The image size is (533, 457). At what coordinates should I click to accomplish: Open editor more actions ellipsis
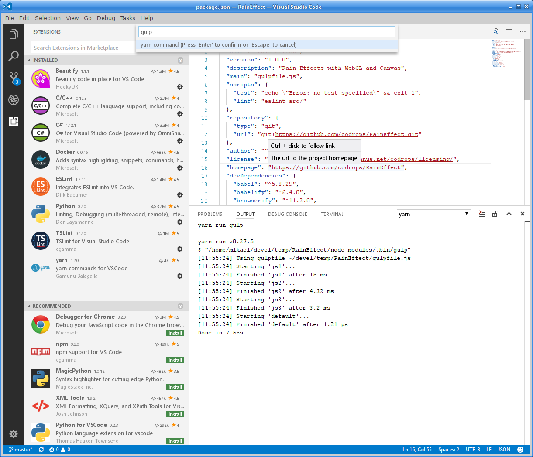pyautogui.click(x=523, y=31)
